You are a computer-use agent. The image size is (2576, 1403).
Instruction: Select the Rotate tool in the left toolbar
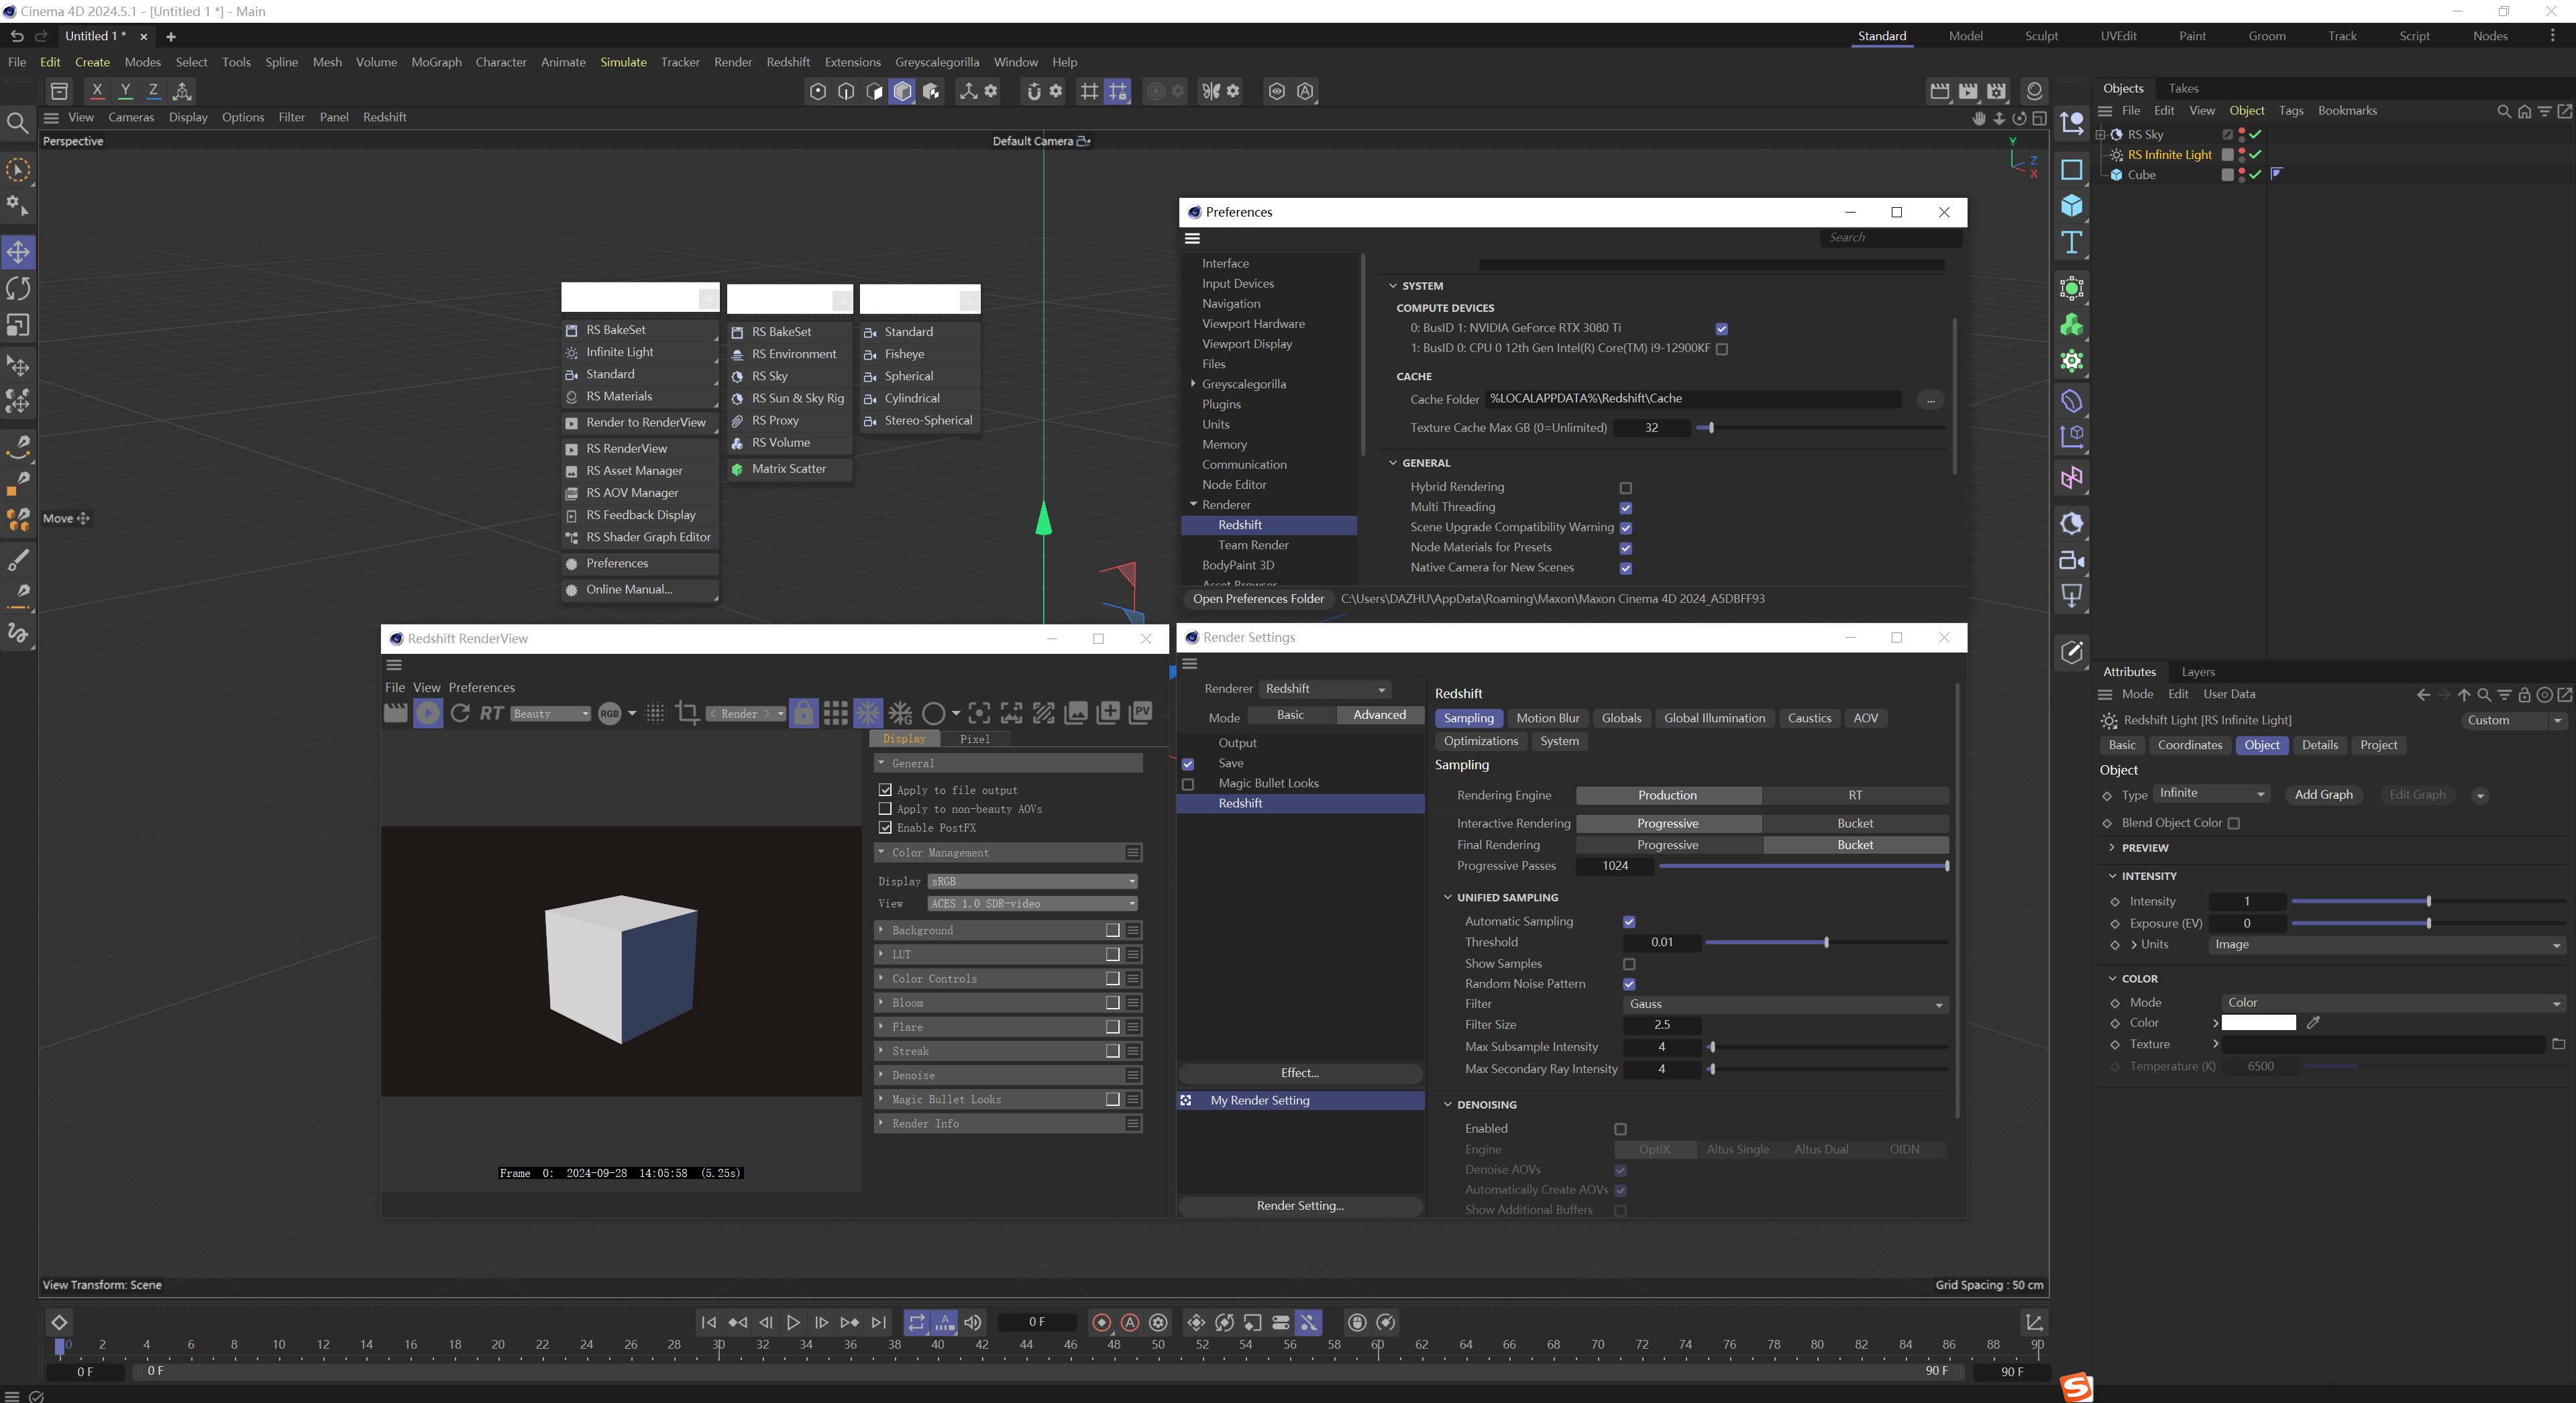18,288
